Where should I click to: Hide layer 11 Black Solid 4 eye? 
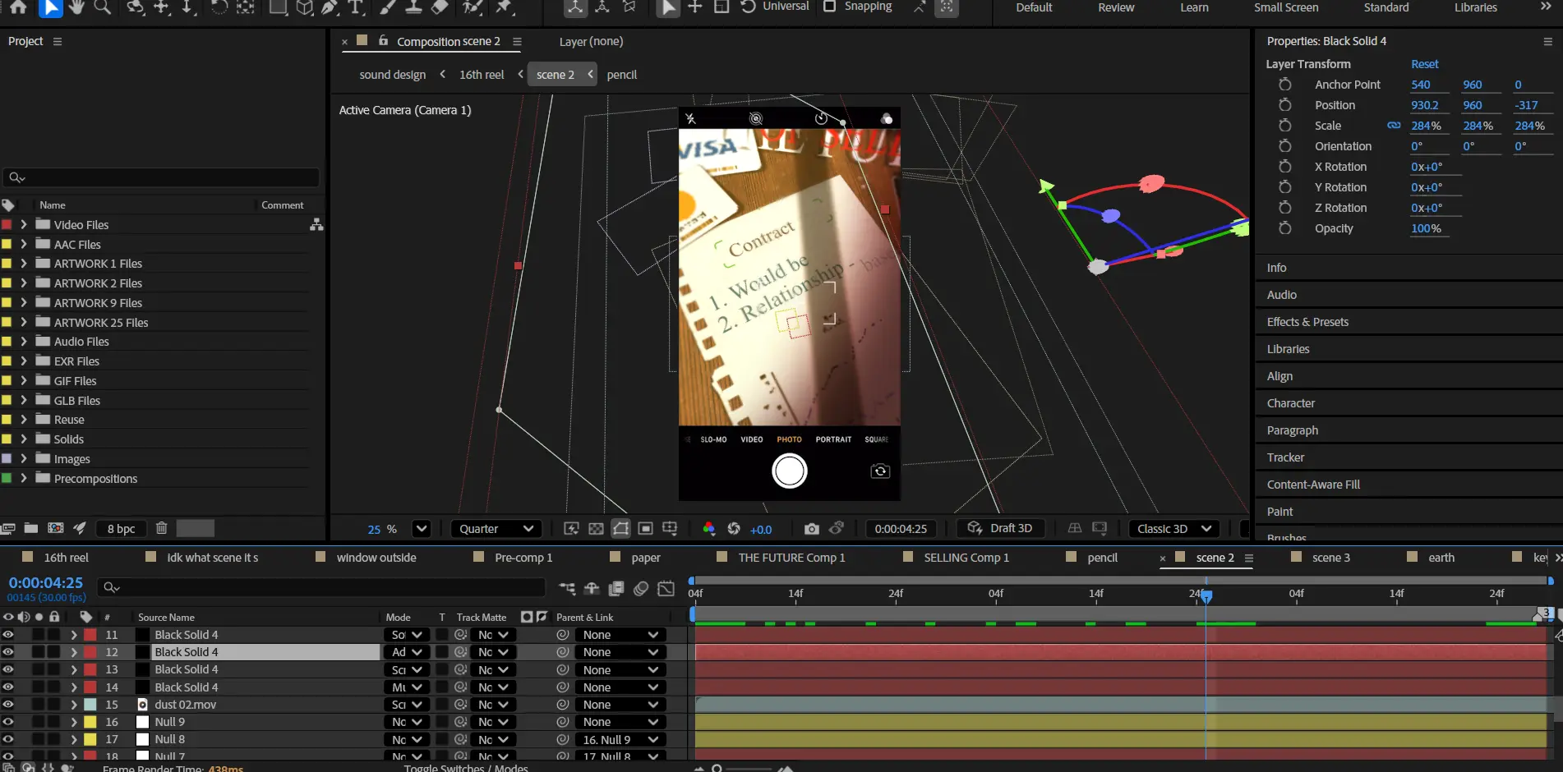coord(8,635)
